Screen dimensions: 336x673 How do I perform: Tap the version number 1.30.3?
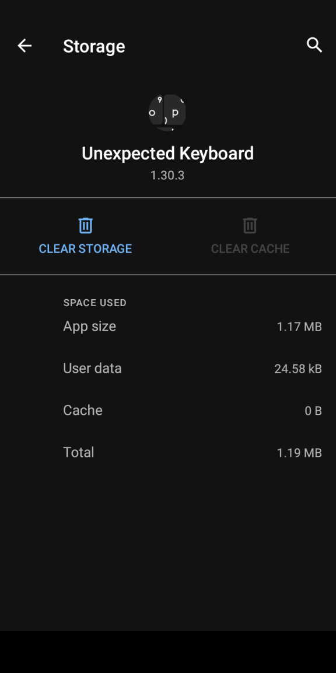coord(167,175)
